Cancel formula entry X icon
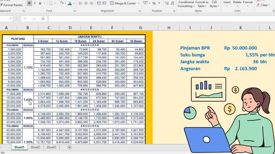Viewport: 275px width, 154px height. click(25, 19)
